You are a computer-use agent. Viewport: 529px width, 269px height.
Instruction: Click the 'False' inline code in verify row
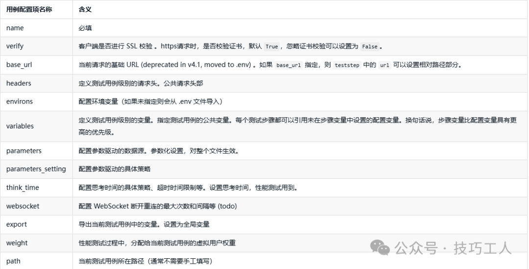(x=369, y=47)
